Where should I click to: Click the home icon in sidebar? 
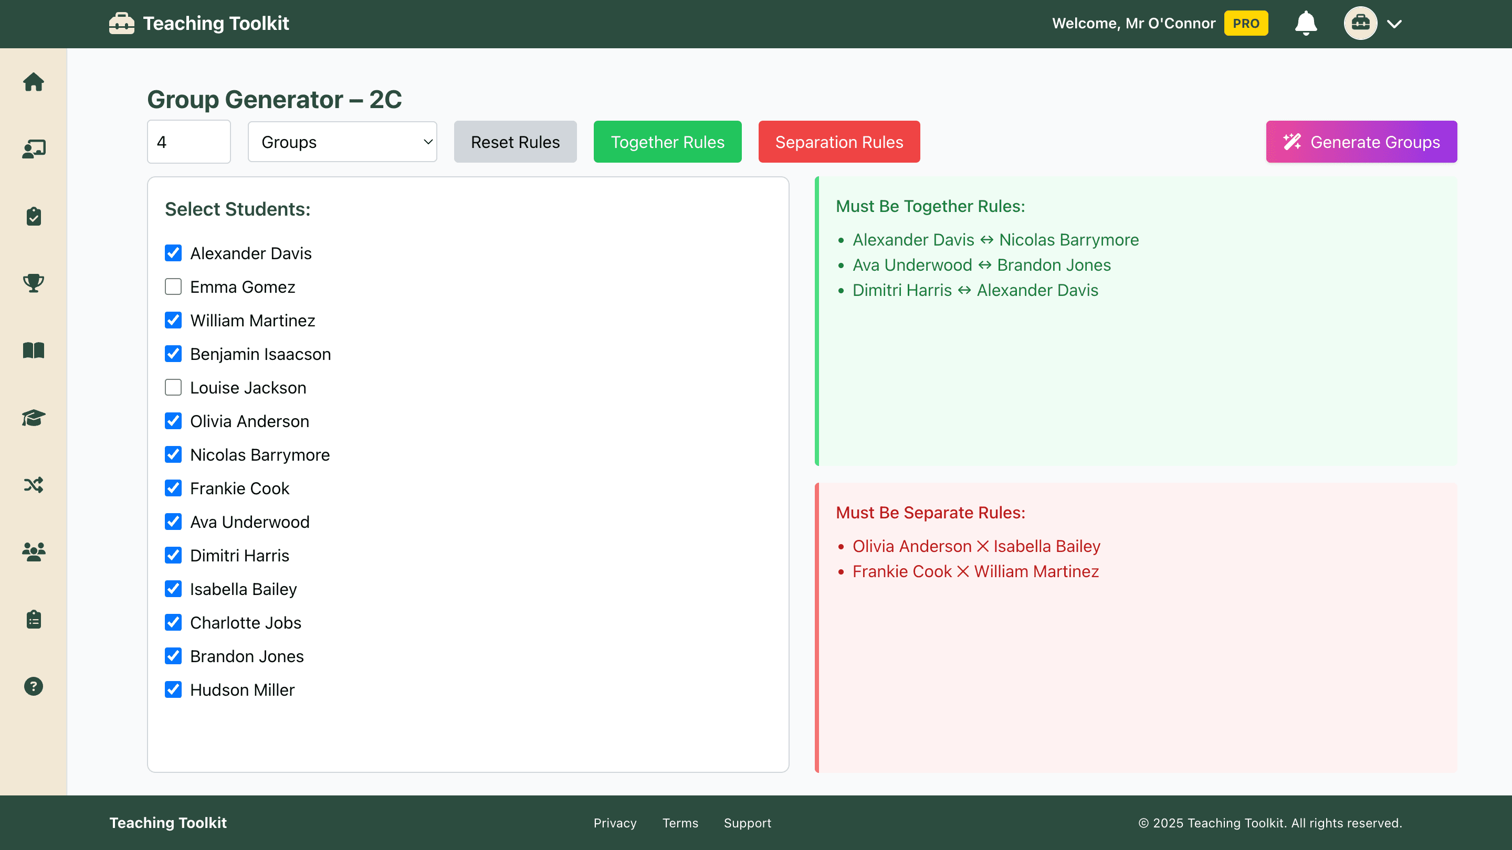[x=34, y=82]
